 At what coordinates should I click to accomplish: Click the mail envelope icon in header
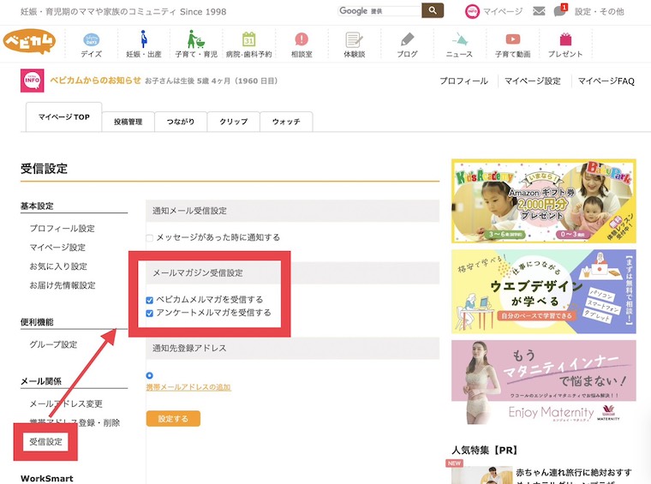pyautogui.click(x=539, y=11)
